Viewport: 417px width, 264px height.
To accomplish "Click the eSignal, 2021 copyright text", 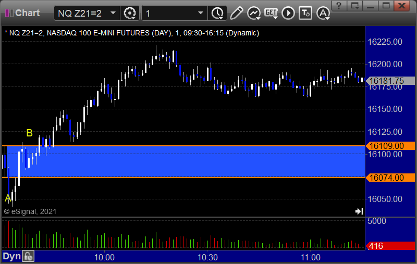I will click(30, 211).
